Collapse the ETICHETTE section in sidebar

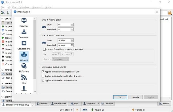point(3,83)
